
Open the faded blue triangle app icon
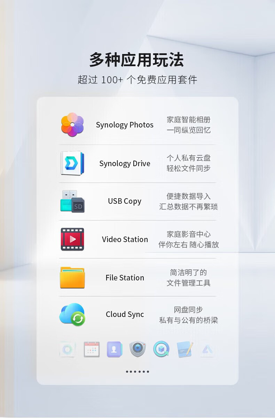tap(207, 349)
